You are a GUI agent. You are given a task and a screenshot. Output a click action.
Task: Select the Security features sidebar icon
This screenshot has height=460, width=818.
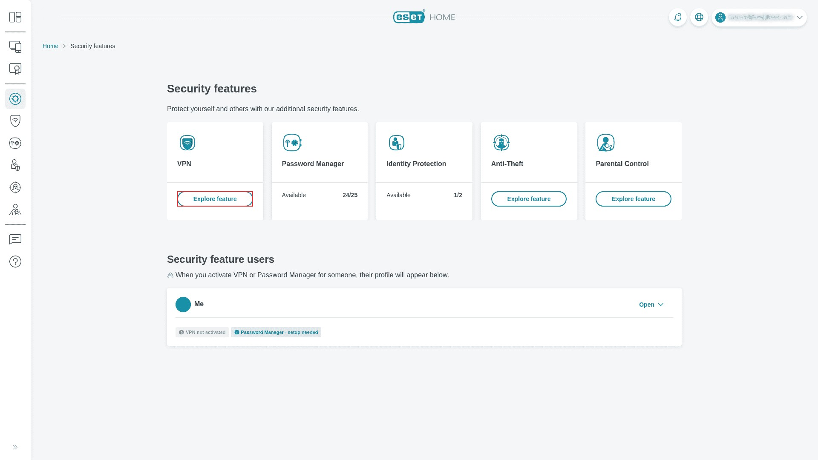point(15,99)
